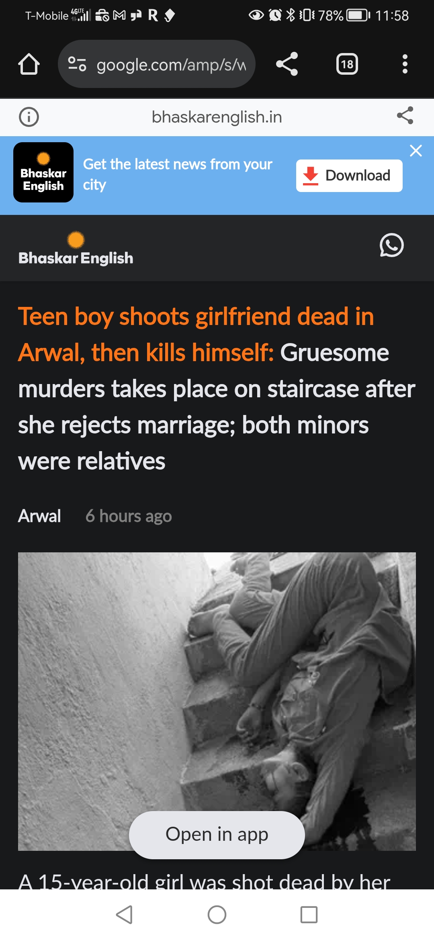Click the Download app button
Image resolution: width=434 pixels, height=940 pixels.
[349, 176]
